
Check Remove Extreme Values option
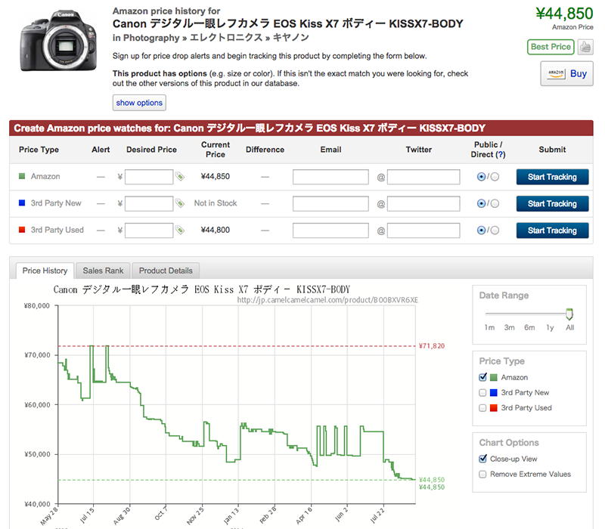pyautogui.click(x=482, y=475)
